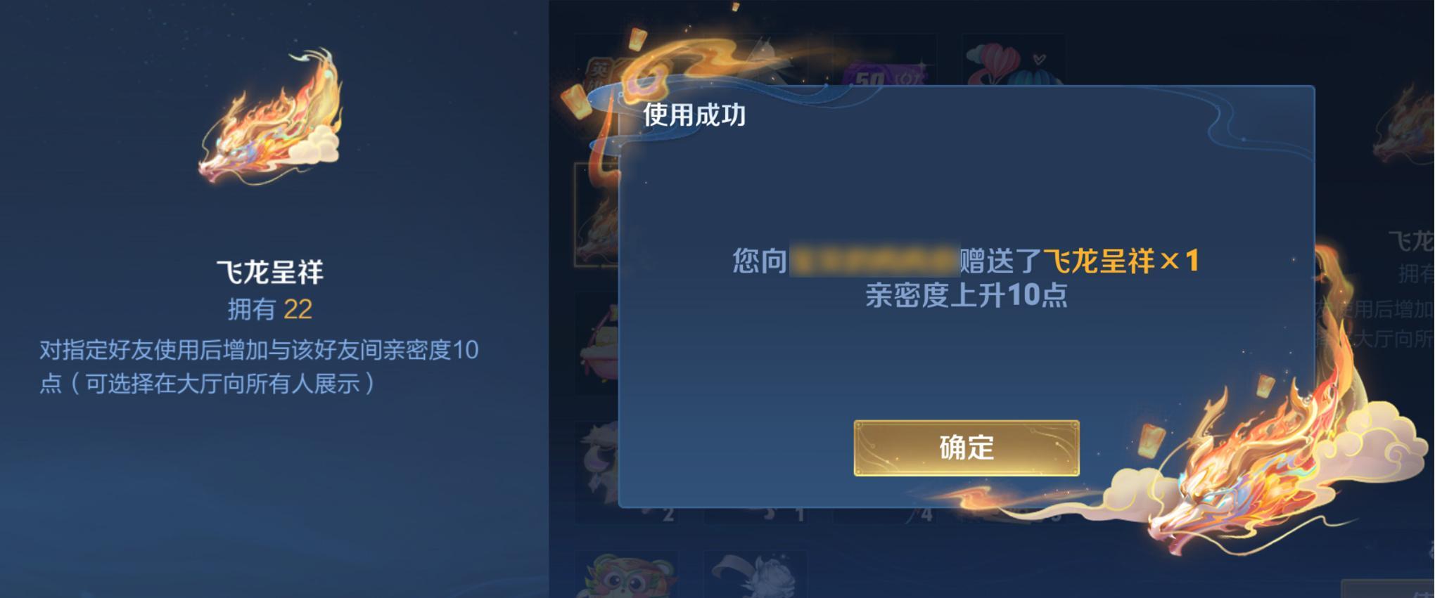
Task: Confirm the gift with the 确定 button
Action: point(966,448)
